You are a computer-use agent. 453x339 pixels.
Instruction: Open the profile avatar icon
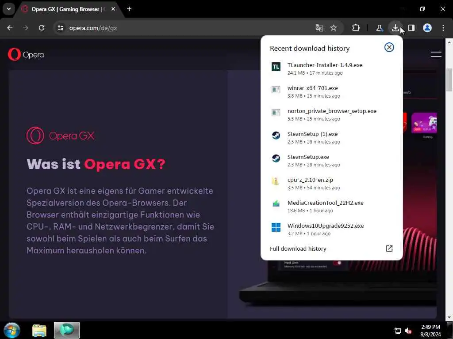[x=427, y=28]
